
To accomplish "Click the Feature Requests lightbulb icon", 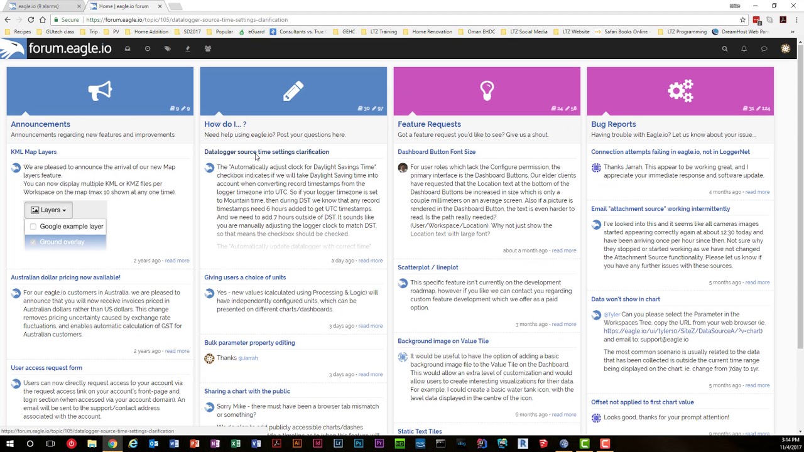I will (x=487, y=91).
